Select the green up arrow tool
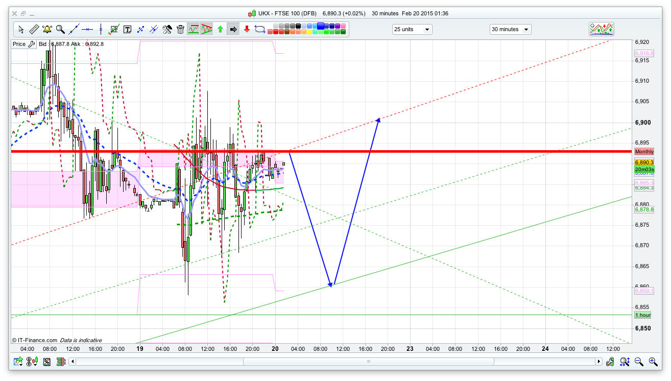The height and width of the screenshot is (381, 671). click(220, 29)
